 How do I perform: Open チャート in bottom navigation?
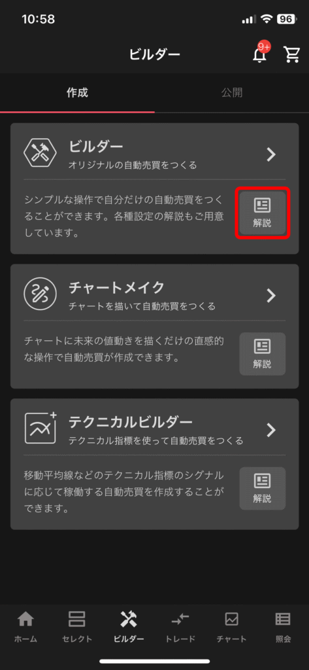tap(231, 626)
